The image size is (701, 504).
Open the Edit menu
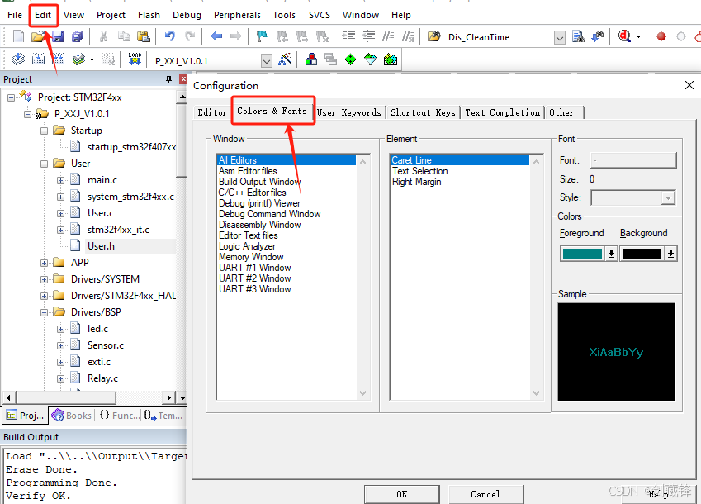pos(43,15)
